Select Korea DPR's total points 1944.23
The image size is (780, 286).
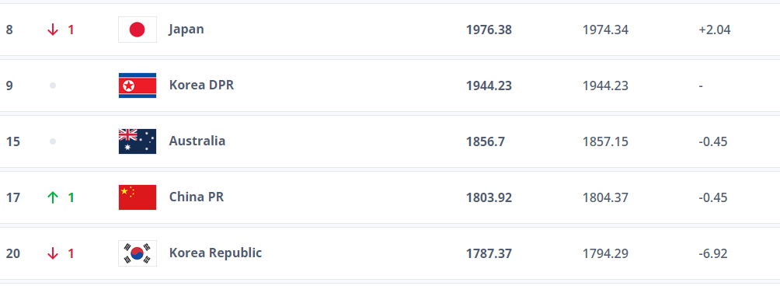point(489,85)
